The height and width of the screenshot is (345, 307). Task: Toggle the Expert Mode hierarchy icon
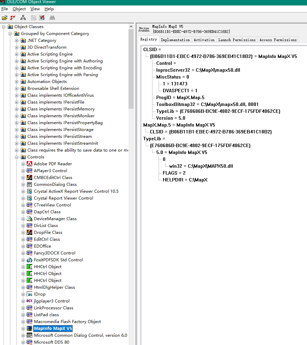pos(23,18)
